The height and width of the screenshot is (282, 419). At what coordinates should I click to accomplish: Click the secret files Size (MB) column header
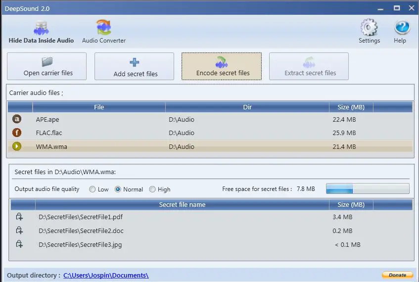(x=351, y=205)
